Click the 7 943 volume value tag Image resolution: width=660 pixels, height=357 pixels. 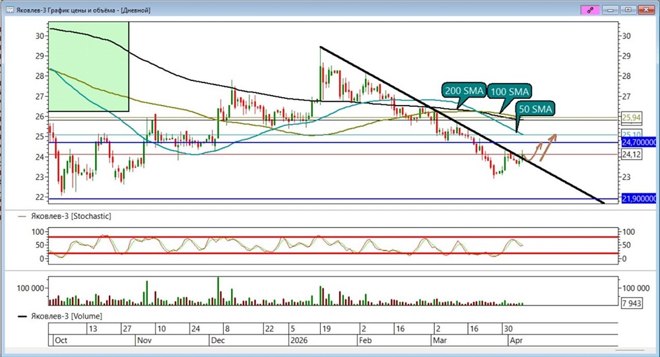[x=632, y=302]
